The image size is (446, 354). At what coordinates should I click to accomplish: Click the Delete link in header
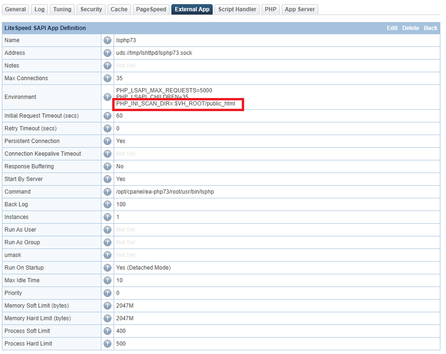[x=410, y=28]
